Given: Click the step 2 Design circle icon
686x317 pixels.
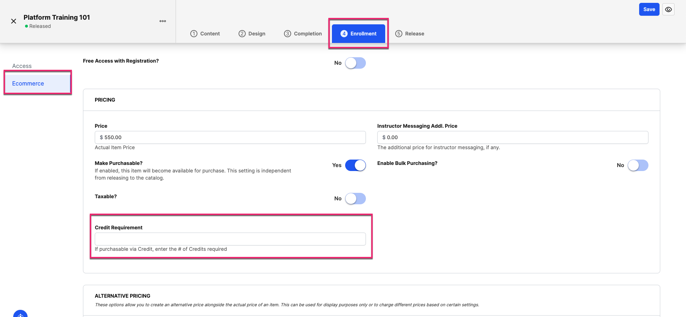Looking at the screenshot, I should pos(242,34).
